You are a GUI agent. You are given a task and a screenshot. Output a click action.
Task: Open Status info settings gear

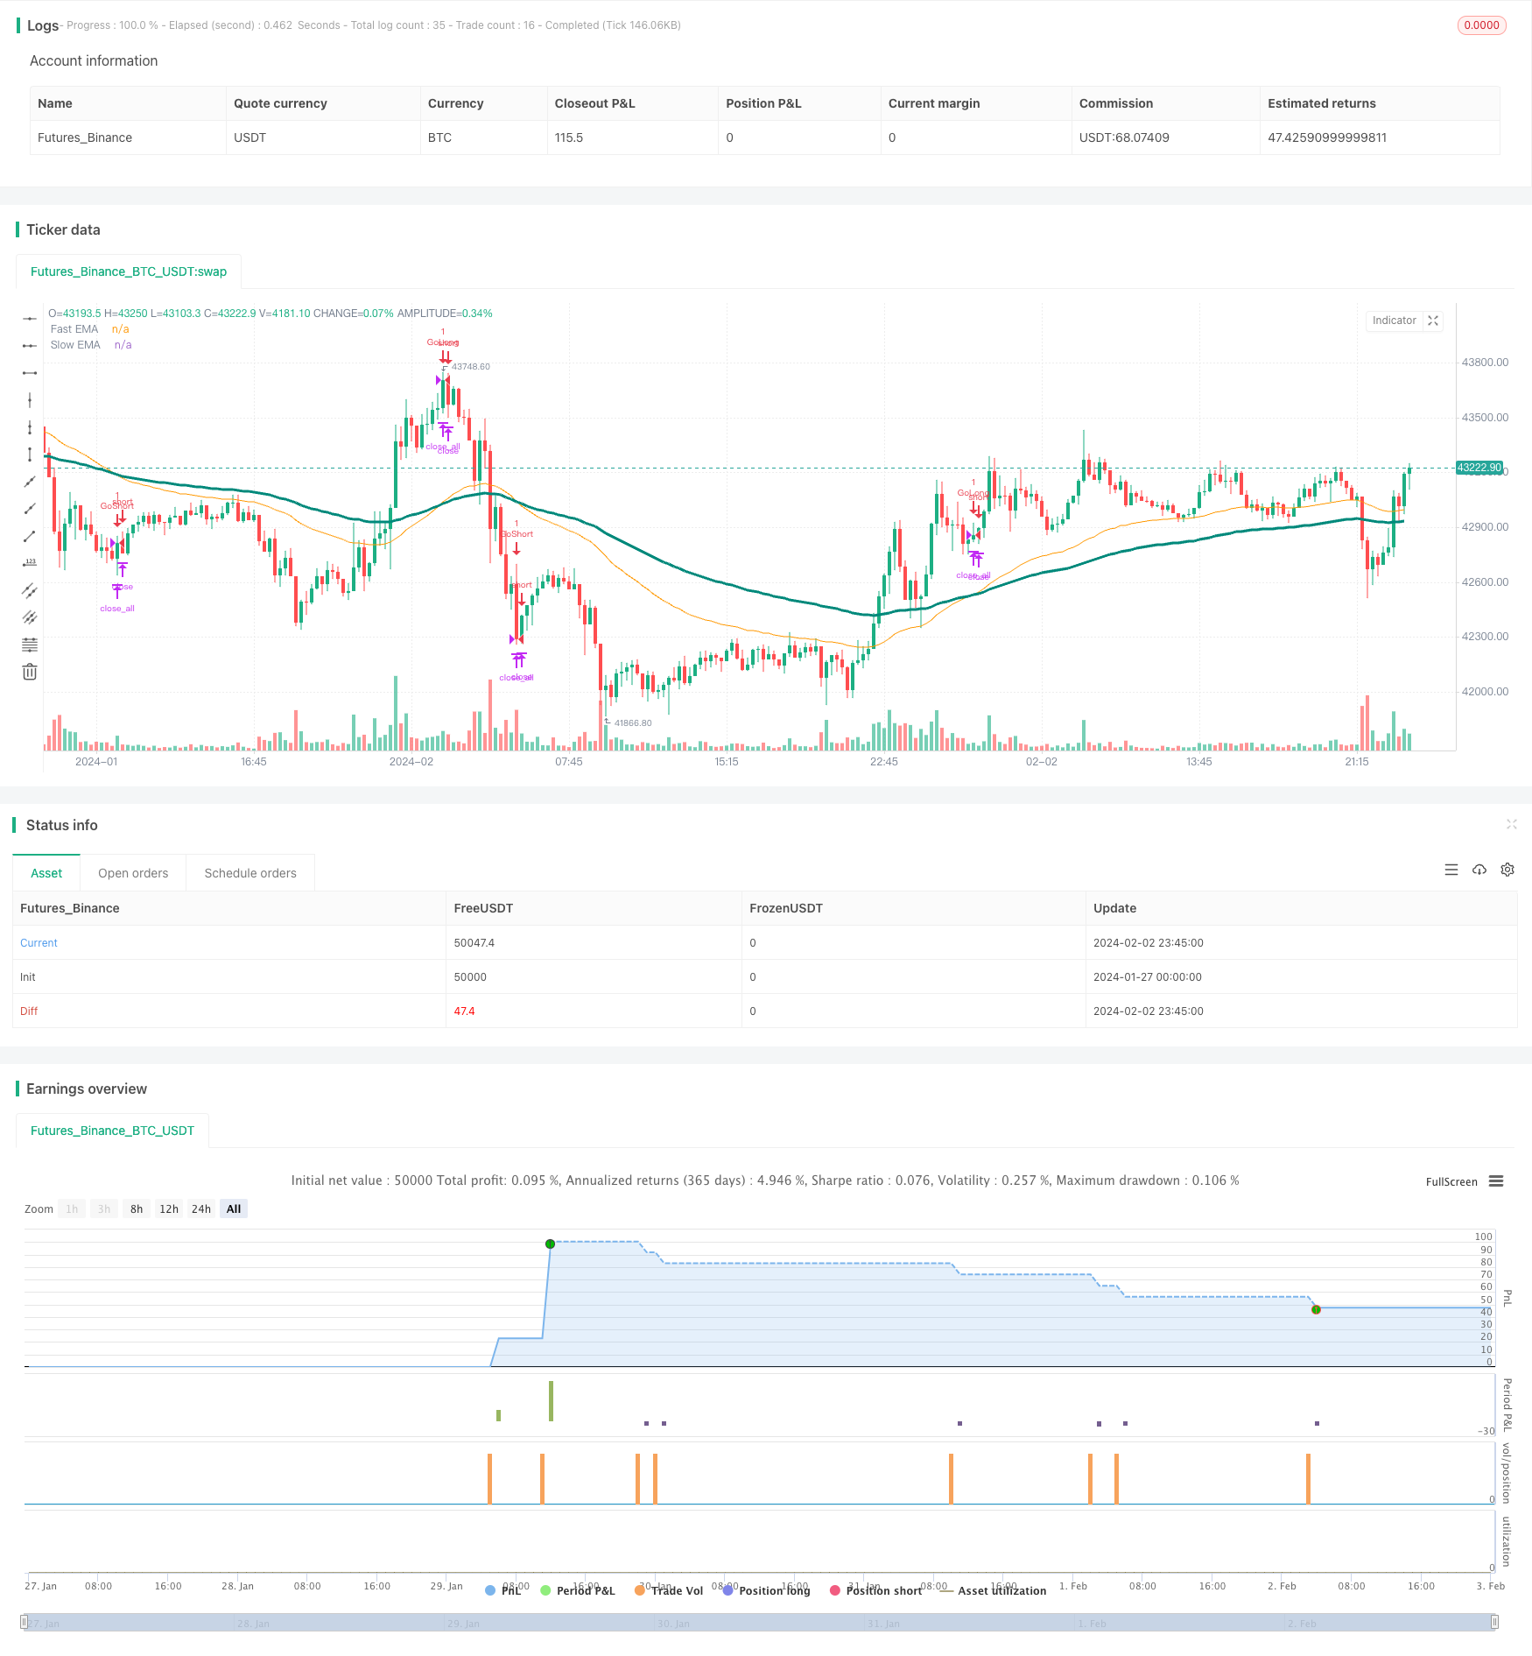click(x=1507, y=870)
